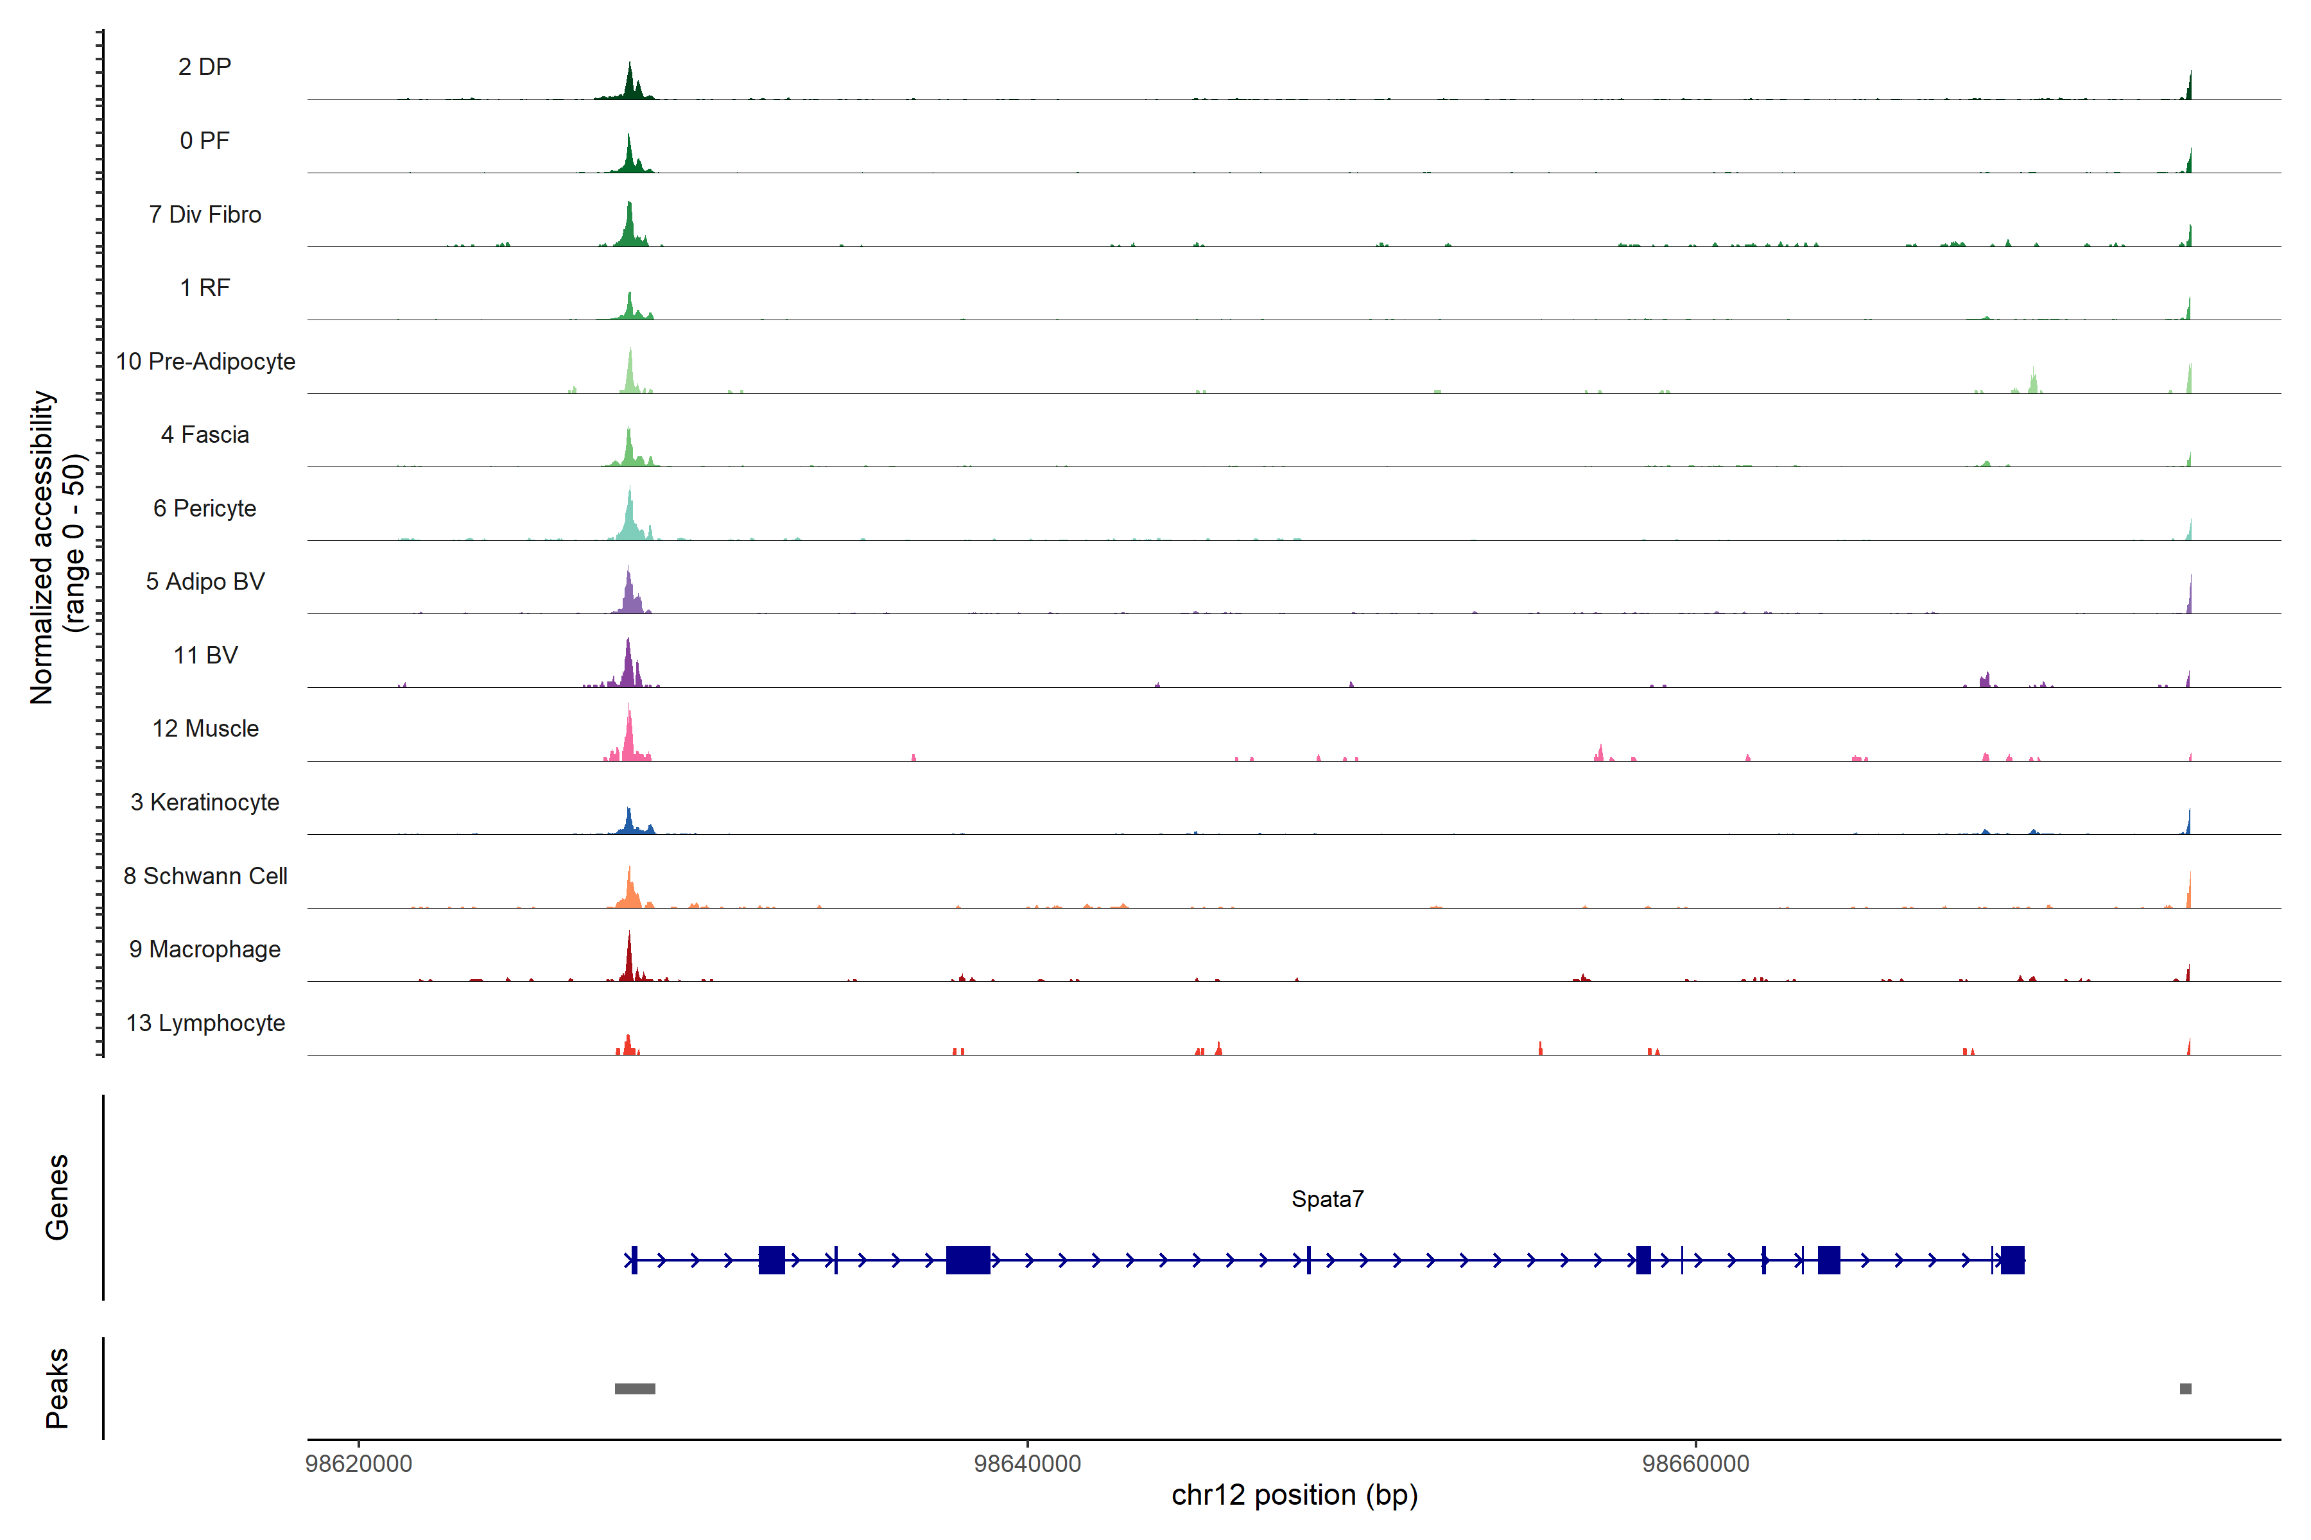Viewport: 2311px width, 1540px height.
Task: Click the large gray peak bar
Action: (635, 1389)
